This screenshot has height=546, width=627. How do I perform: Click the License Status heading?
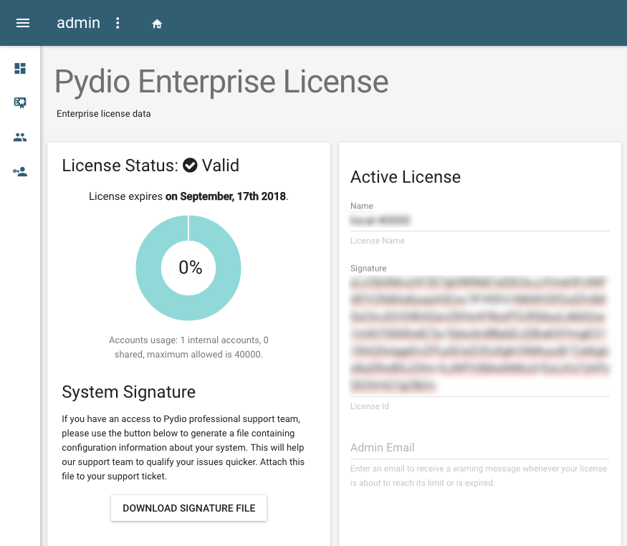150,166
